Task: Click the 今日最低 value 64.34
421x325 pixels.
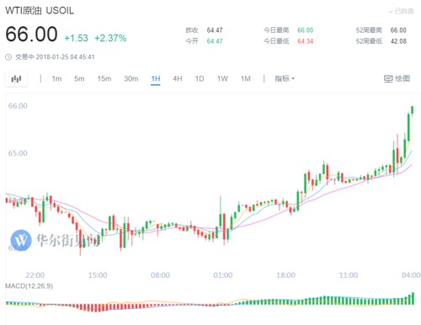Action: click(306, 41)
